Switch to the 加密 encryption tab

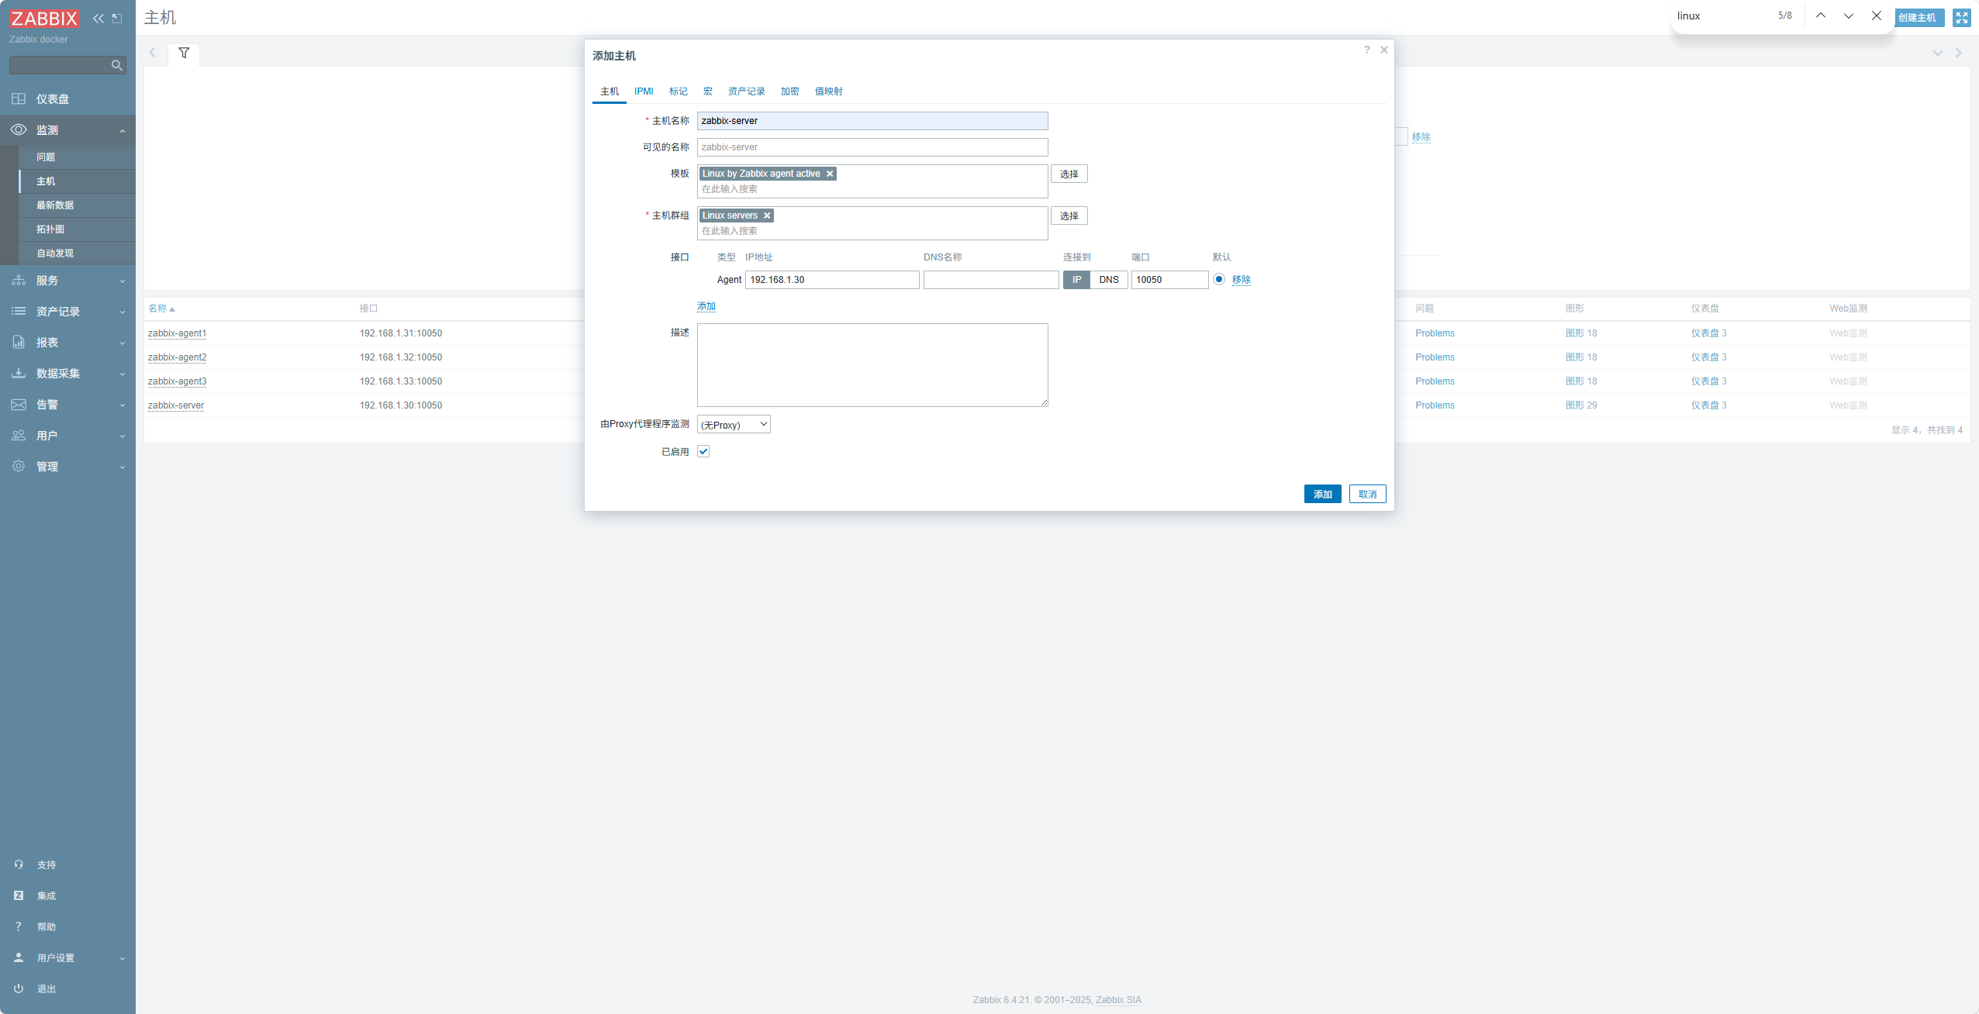[790, 91]
